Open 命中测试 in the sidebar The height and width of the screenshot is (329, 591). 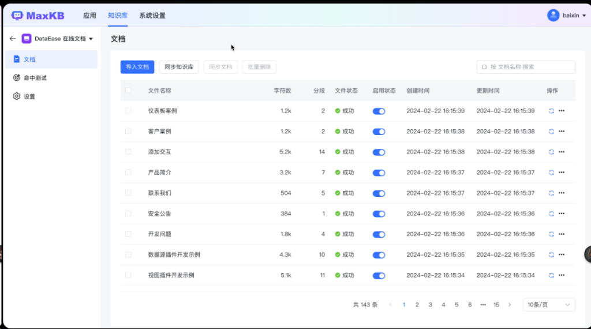click(x=51, y=78)
